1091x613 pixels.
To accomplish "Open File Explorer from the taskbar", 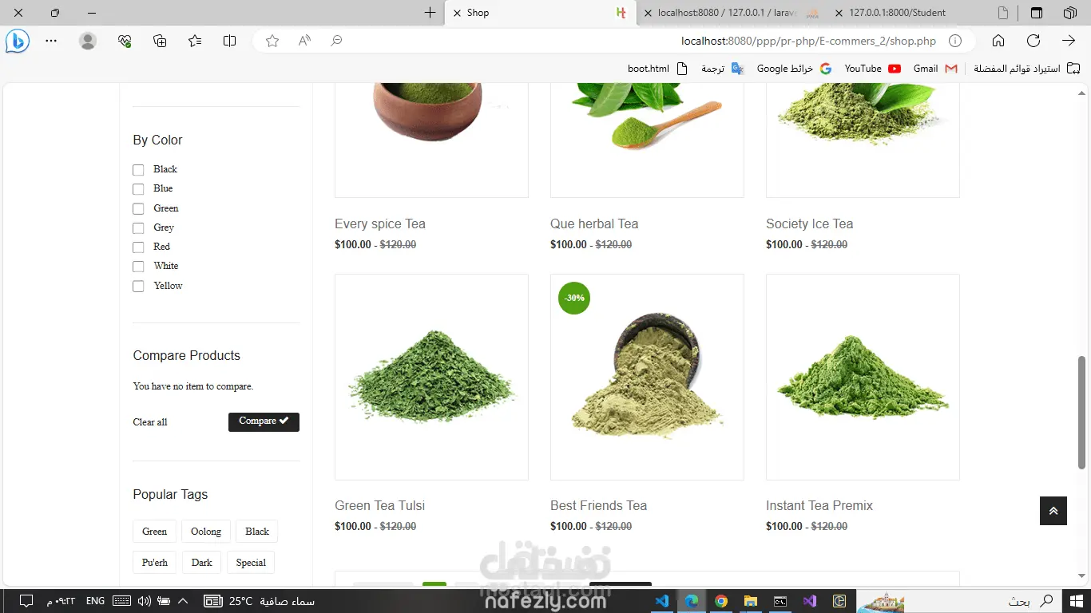I will (x=751, y=601).
